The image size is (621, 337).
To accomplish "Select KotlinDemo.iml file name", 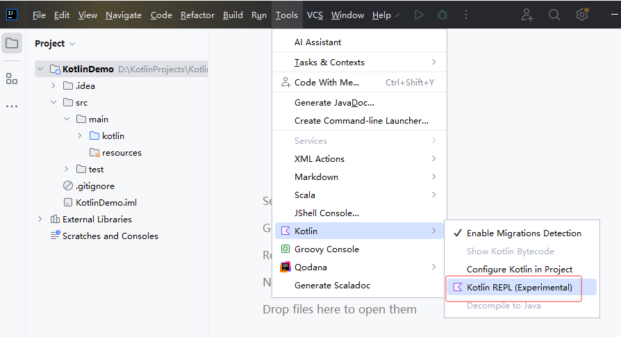I will [x=106, y=202].
